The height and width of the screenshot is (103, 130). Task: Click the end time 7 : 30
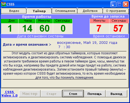point(64,47)
